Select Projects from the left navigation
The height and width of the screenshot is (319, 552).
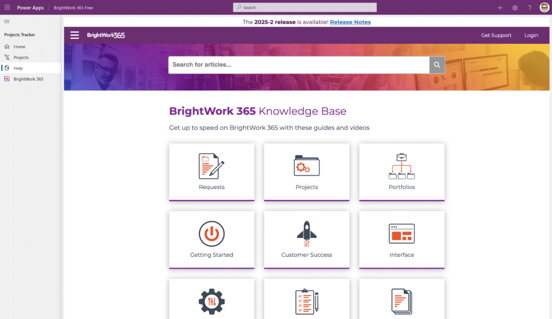(x=20, y=58)
